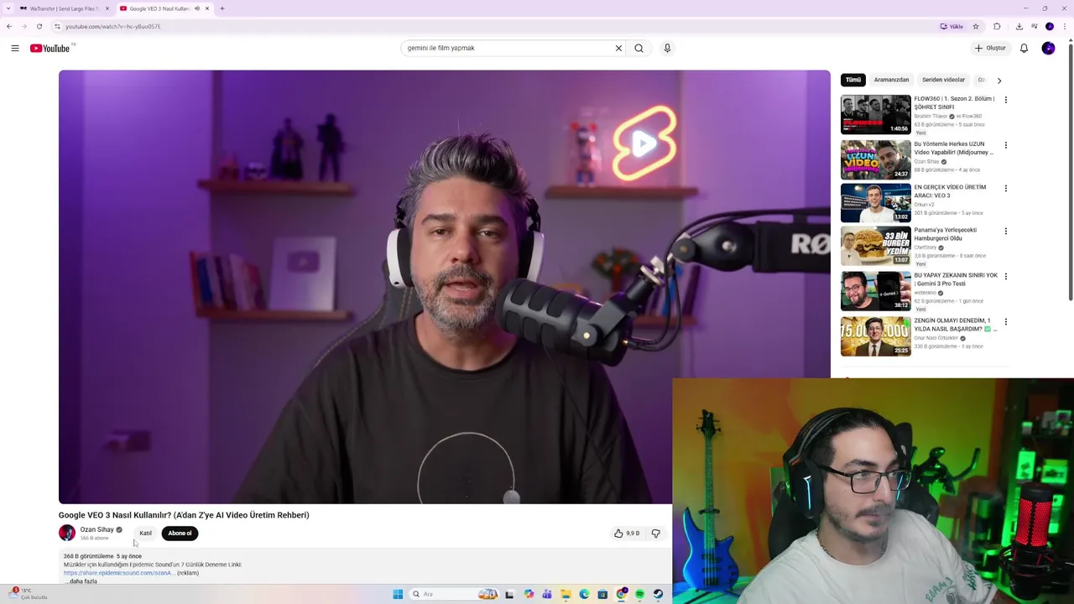The width and height of the screenshot is (1074, 604).
Task: Click the main video player
Action: coord(444,287)
